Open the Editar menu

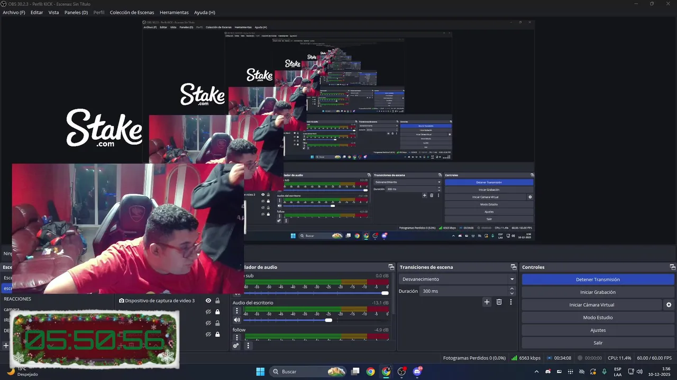pyautogui.click(x=36, y=12)
